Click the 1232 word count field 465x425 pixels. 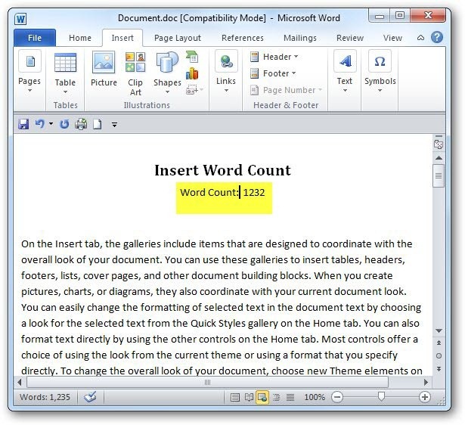click(x=254, y=193)
